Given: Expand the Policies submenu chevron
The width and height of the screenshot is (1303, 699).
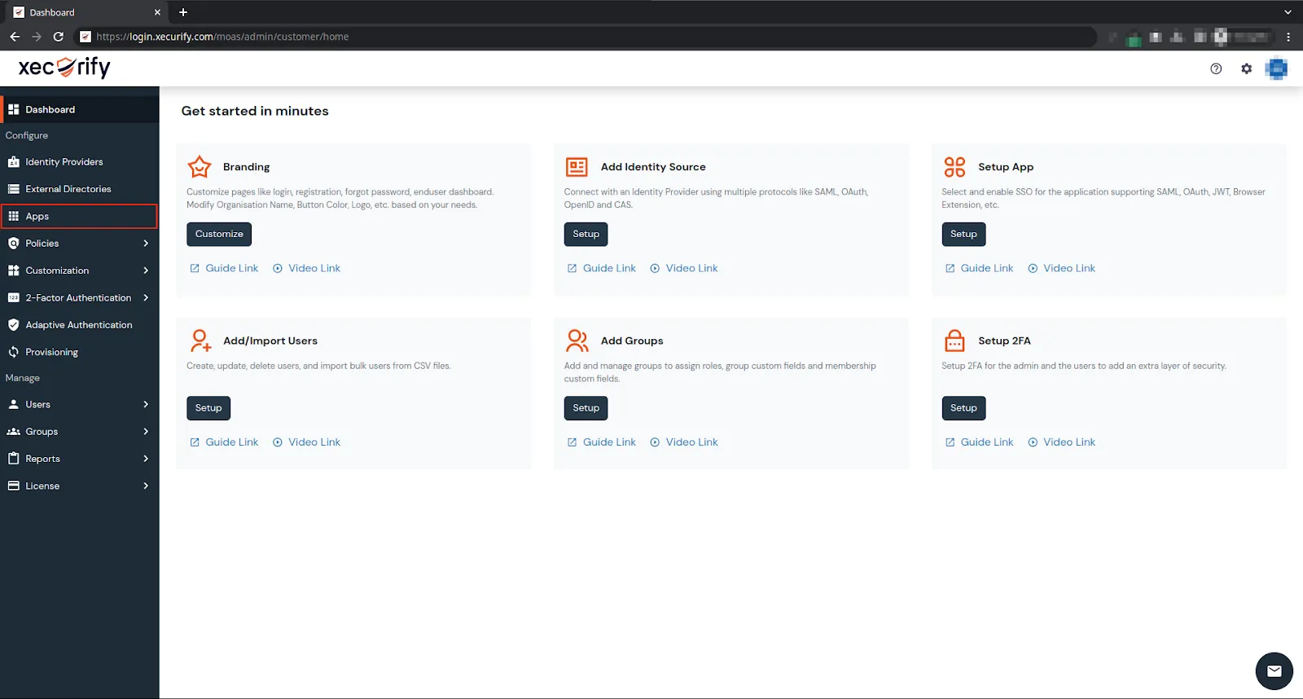Looking at the screenshot, I should [x=146, y=244].
